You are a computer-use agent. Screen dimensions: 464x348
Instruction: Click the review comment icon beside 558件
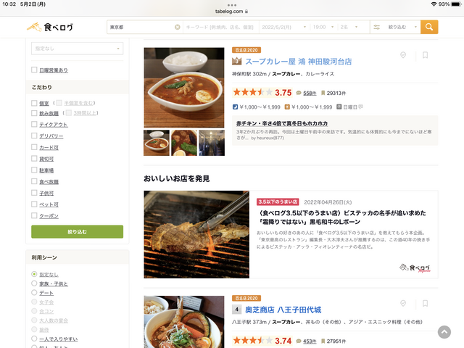pyautogui.click(x=299, y=94)
